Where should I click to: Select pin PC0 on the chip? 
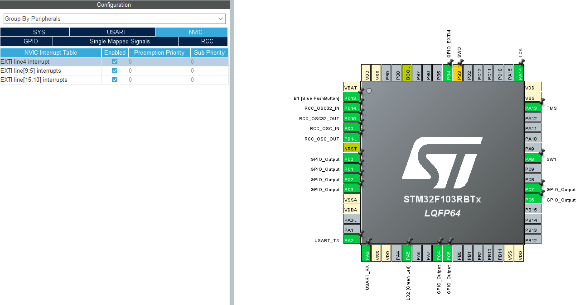352,159
